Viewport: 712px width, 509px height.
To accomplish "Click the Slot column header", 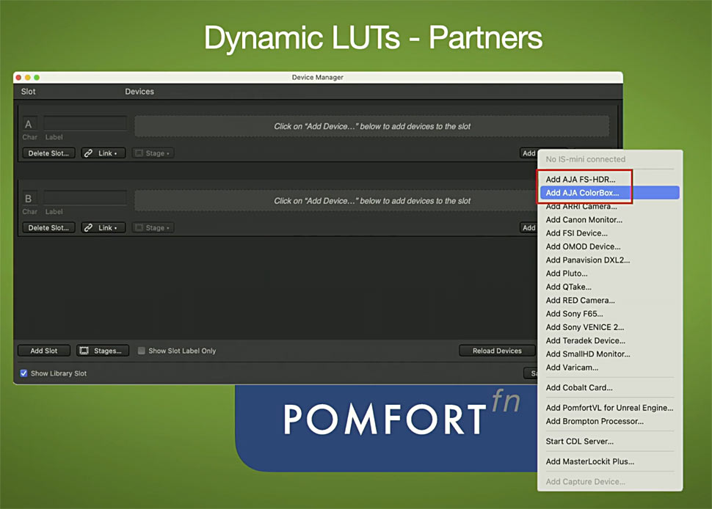I will 28,92.
